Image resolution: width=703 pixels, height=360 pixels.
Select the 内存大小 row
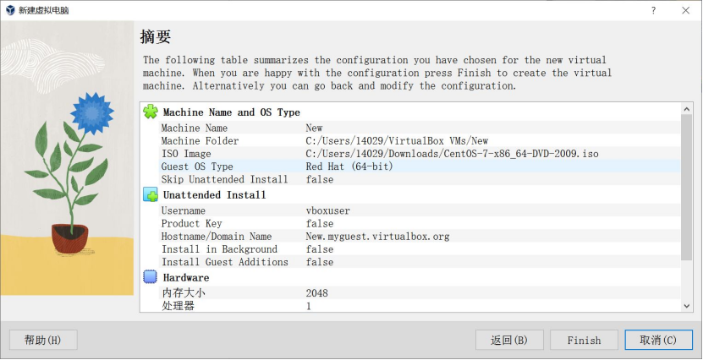420,293
